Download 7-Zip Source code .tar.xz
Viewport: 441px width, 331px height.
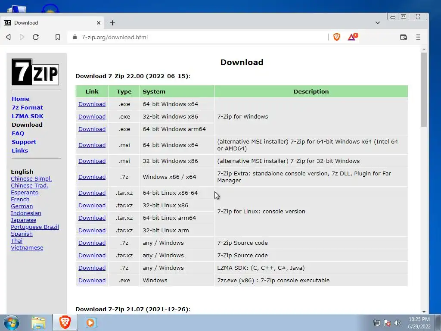click(x=92, y=255)
